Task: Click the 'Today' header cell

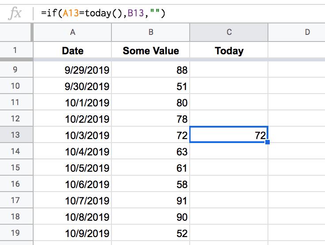Action: pos(229,50)
